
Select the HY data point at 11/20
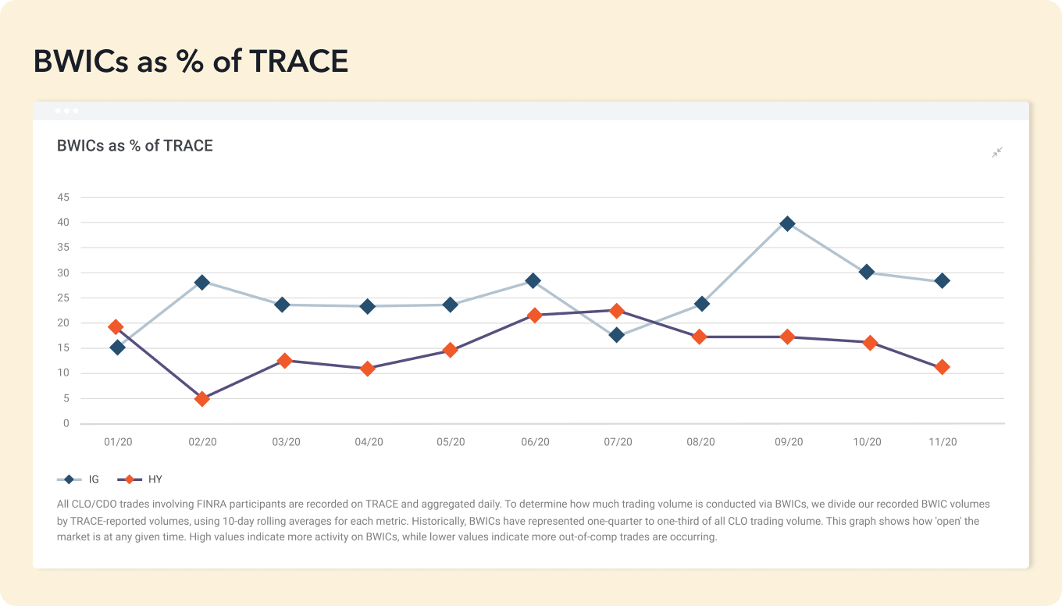(942, 367)
